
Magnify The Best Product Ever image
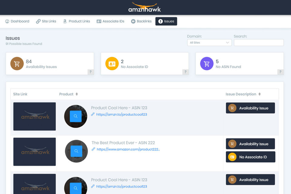pyautogui.click(x=76, y=151)
